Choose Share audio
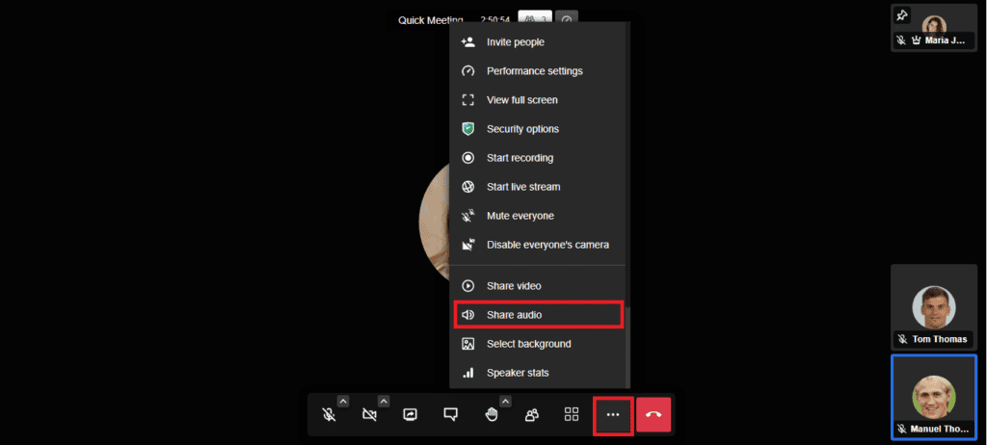 click(538, 315)
